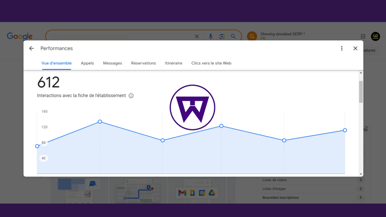Select the Vue d'ensemble tab
The image size is (386, 217).
point(56,63)
